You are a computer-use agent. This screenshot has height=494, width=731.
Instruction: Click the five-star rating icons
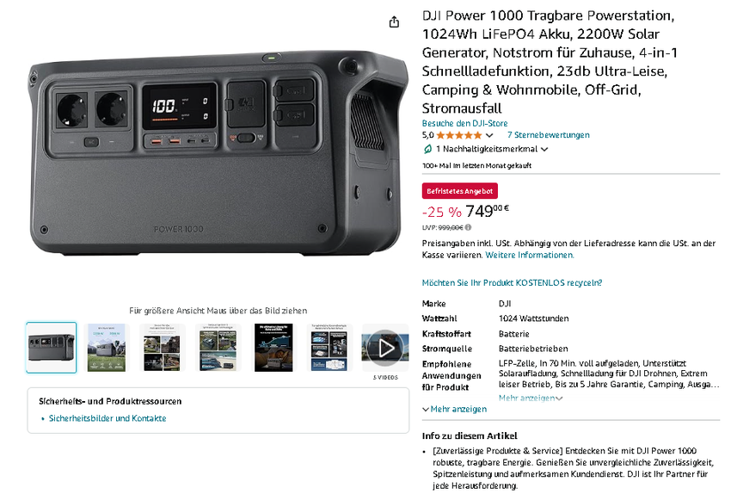(x=458, y=135)
